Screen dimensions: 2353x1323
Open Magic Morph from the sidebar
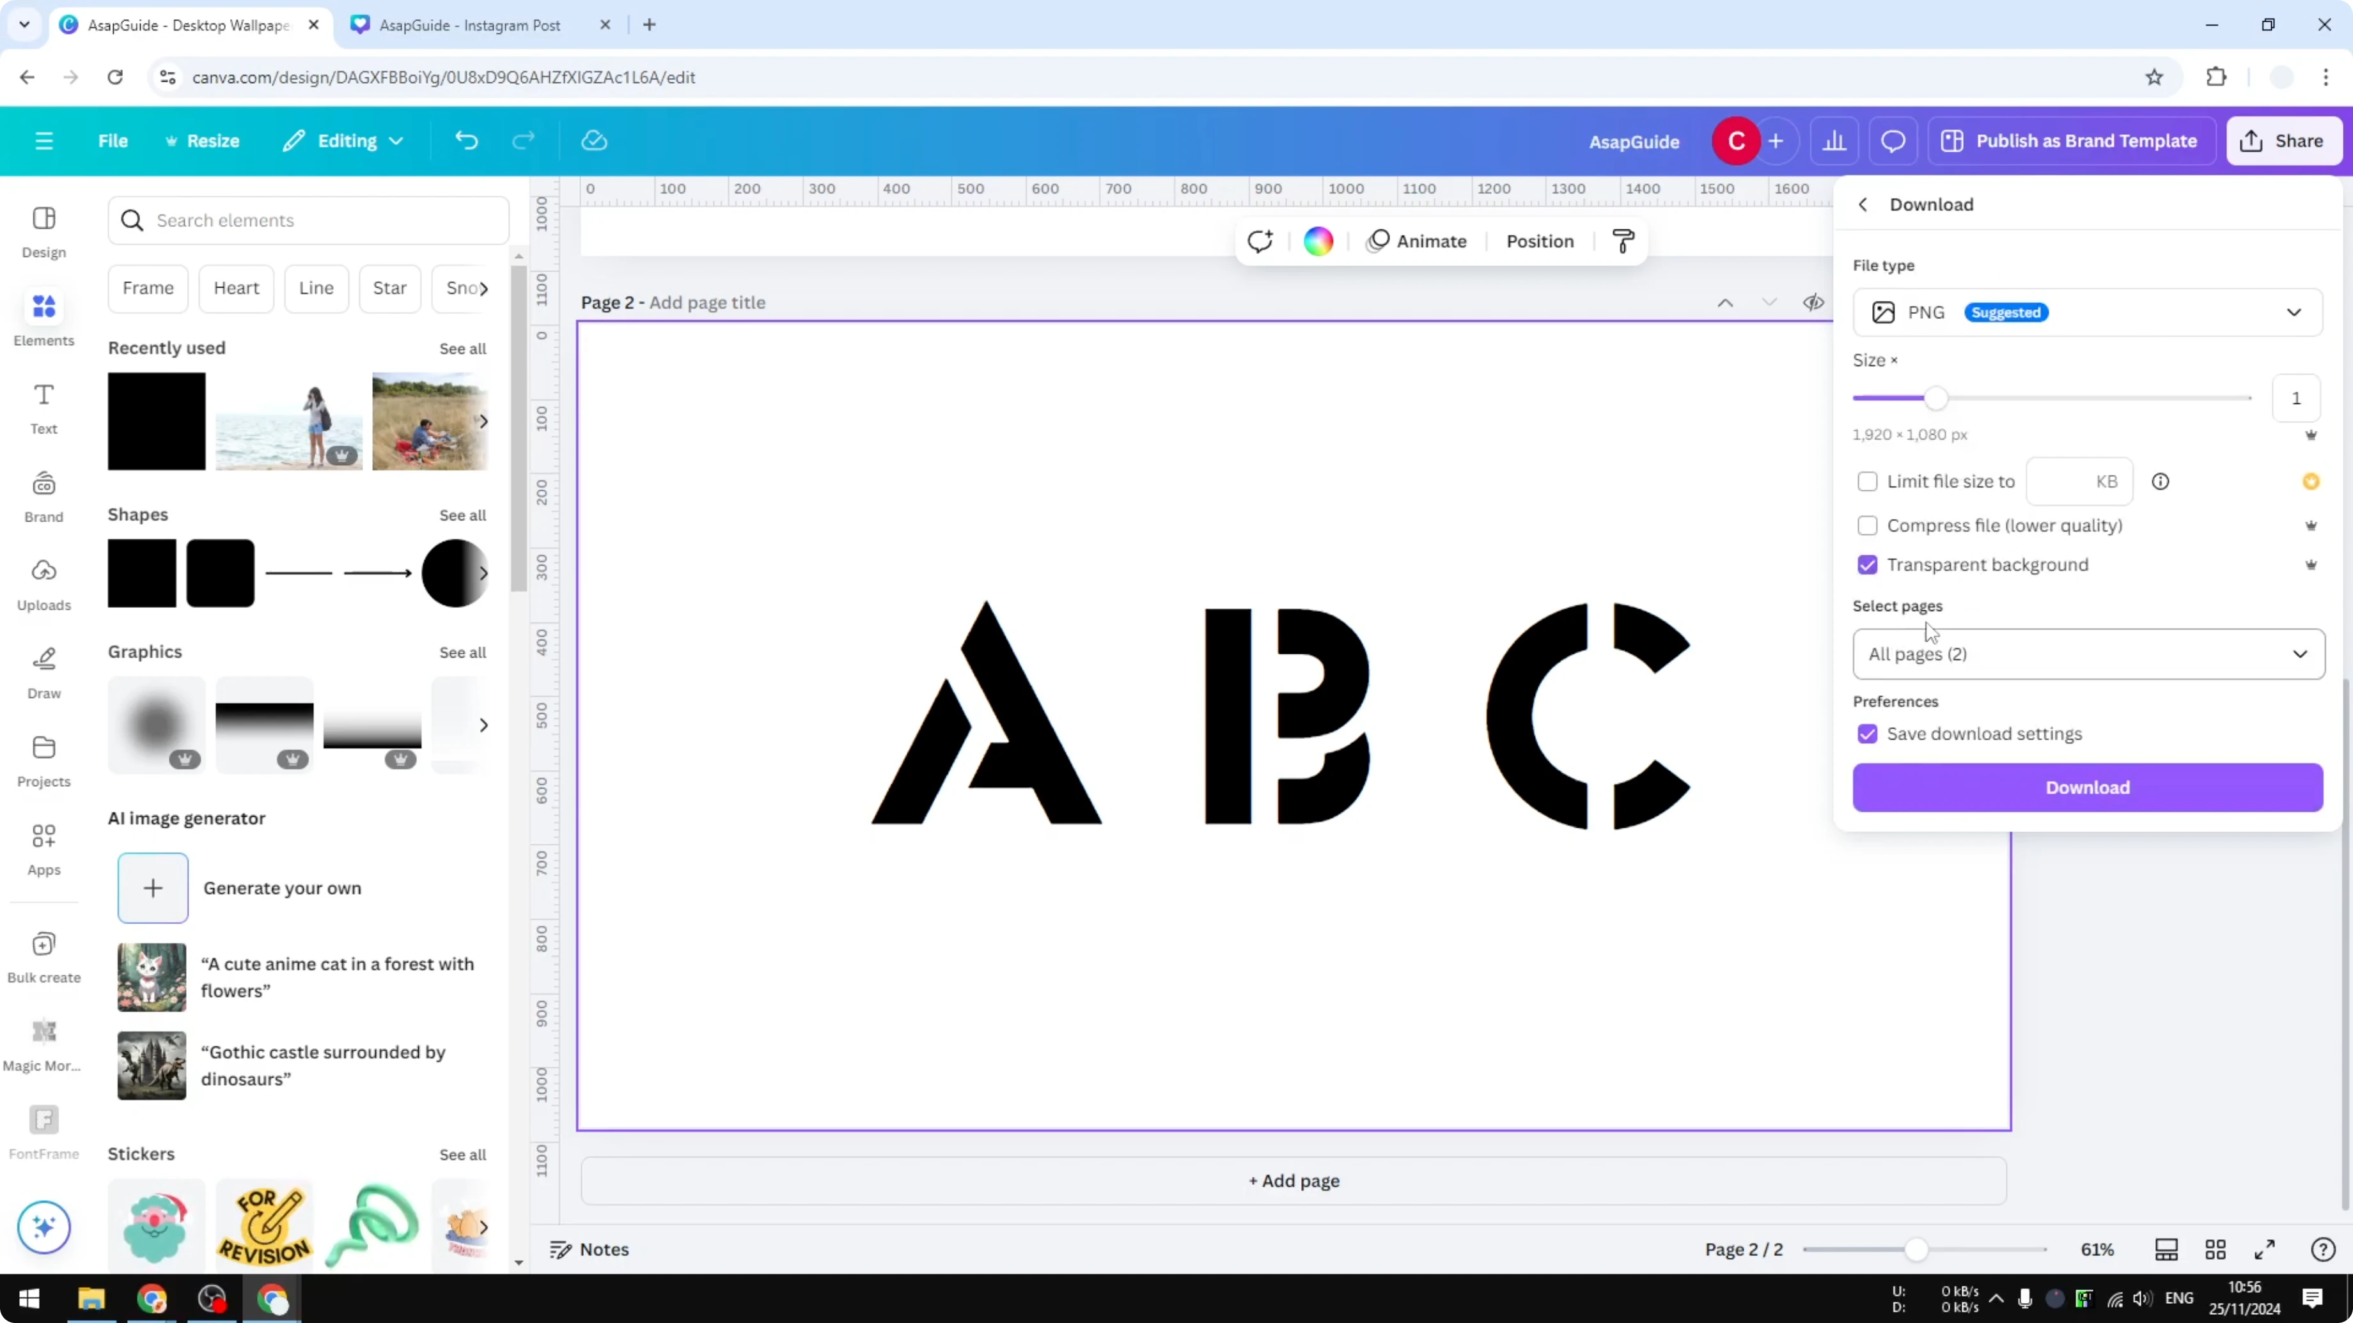click(x=43, y=1040)
